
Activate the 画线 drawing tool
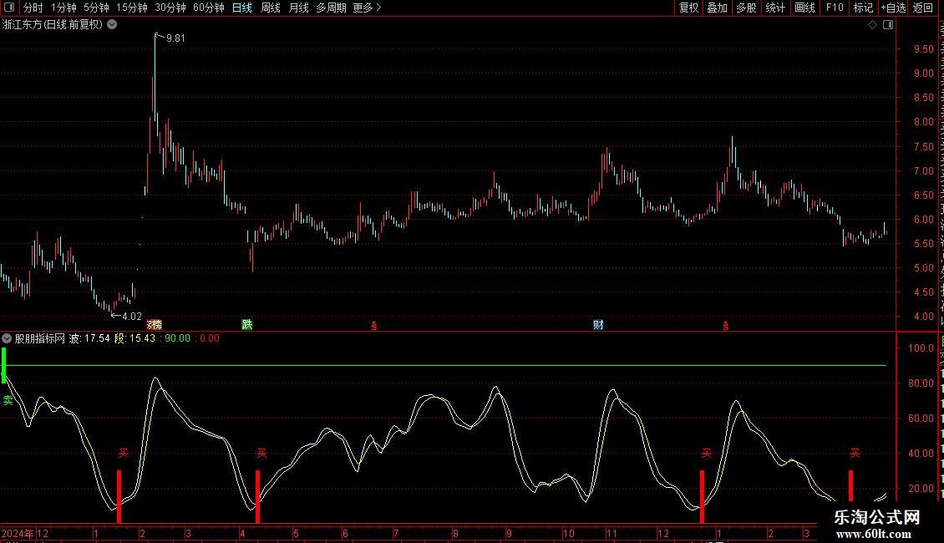[805, 8]
